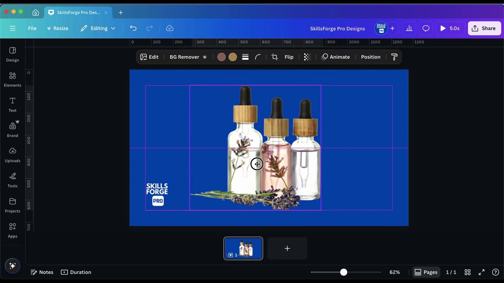Click the Share button
504x283 pixels.
pos(484,28)
